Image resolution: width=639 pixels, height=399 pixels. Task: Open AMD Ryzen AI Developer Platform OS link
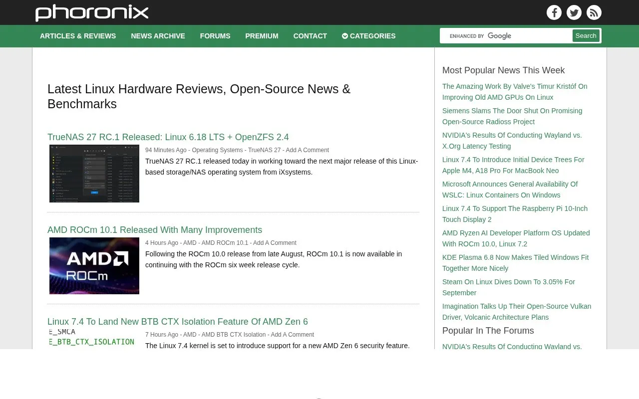(x=516, y=238)
